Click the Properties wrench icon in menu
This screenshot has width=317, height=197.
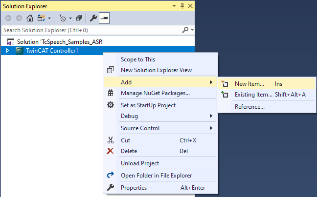pyautogui.click(x=111, y=187)
